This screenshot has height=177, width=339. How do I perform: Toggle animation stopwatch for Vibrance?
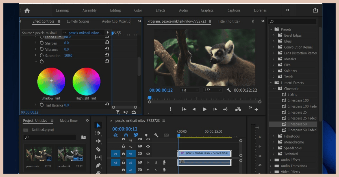(x=42, y=49)
